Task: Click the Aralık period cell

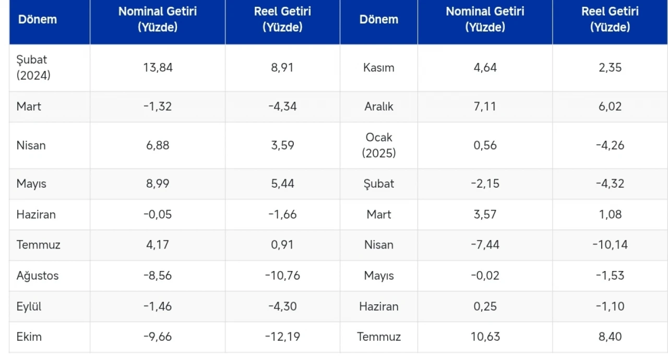Action: click(379, 106)
